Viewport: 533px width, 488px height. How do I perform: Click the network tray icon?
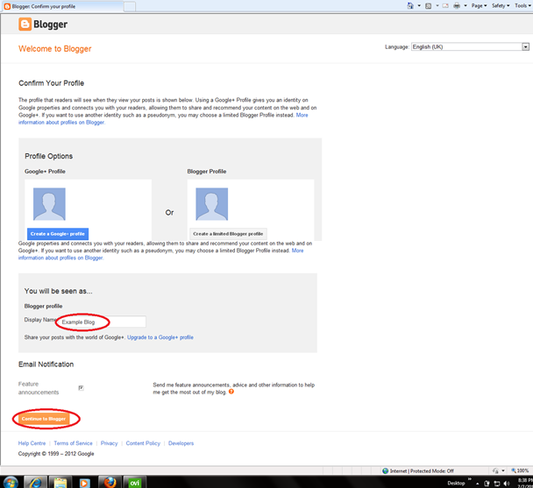tap(497, 484)
